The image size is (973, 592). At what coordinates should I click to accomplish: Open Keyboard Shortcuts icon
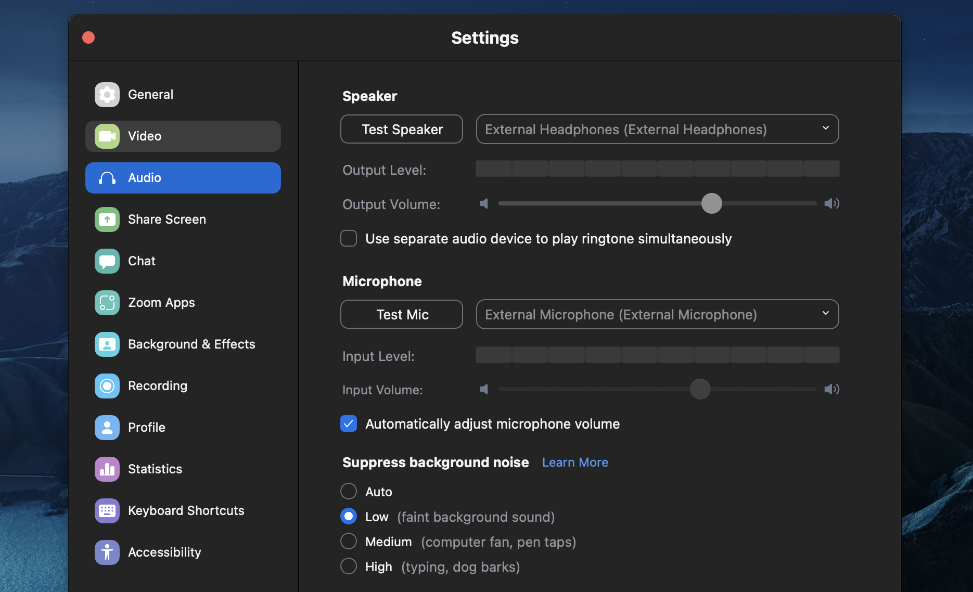coord(107,511)
